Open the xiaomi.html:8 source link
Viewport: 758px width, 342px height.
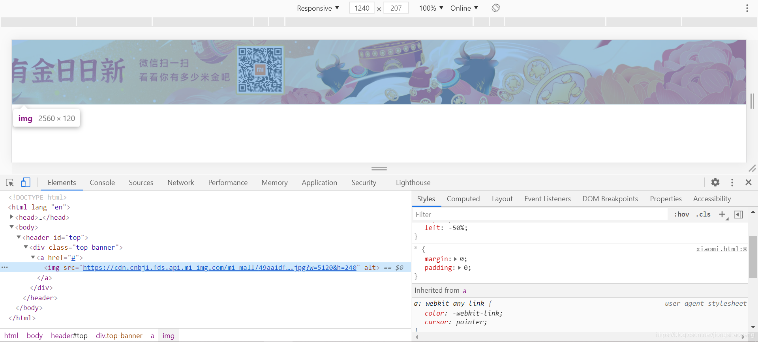(x=721, y=249)
